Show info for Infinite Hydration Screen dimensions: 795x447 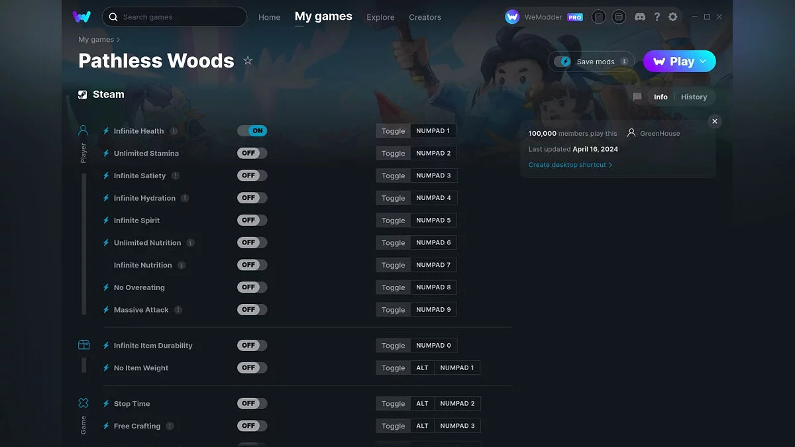tap(185, 198)
